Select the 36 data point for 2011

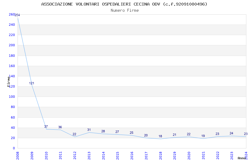tap(60, 127)
